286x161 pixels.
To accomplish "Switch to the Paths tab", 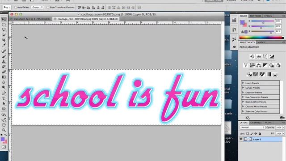I will click(x=268, y=123).
